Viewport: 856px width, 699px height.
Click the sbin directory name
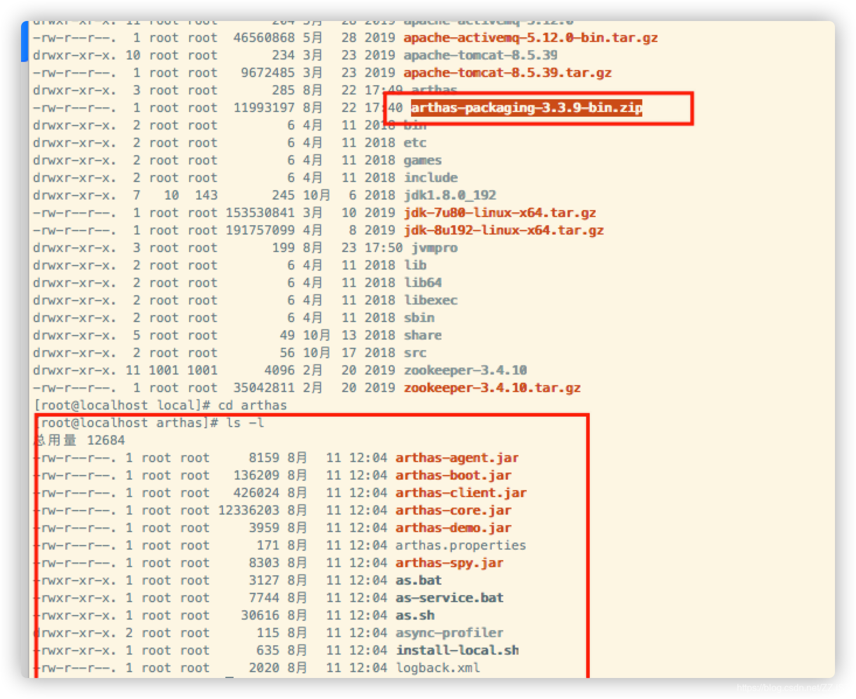coord(419,318)
